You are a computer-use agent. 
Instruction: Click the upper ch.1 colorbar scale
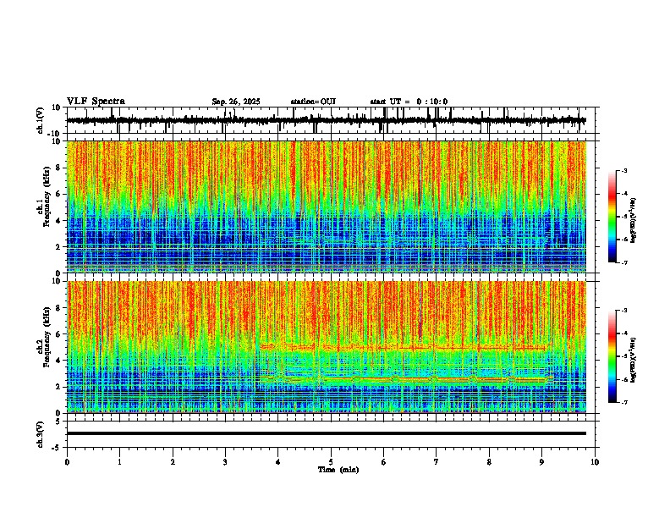click(x=612, y=217)
